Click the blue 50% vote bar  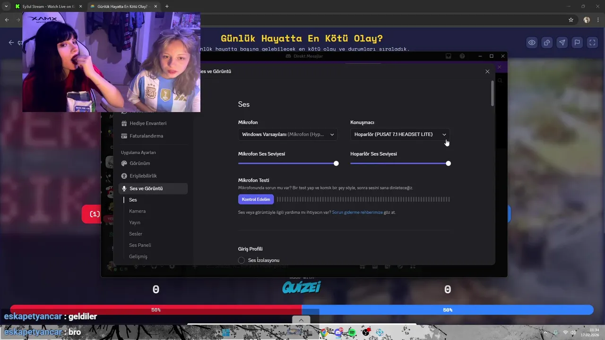(447, 310)
